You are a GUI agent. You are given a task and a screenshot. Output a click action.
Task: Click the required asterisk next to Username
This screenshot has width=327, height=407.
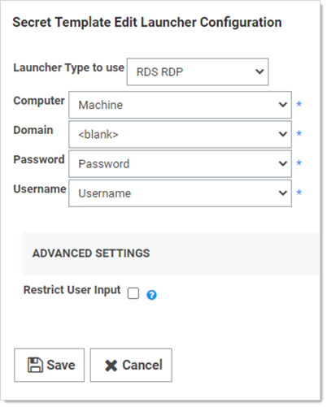coord(299,193)
